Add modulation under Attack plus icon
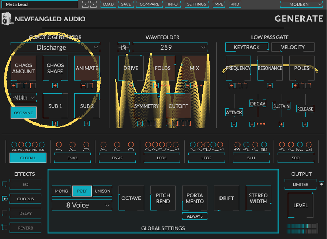The width and height of the screenshot is (327, 239). pos(234,124)
